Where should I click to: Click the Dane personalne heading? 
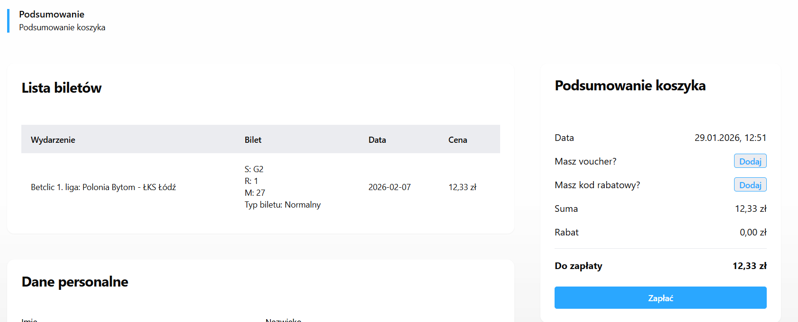click(x=75, y=282)
